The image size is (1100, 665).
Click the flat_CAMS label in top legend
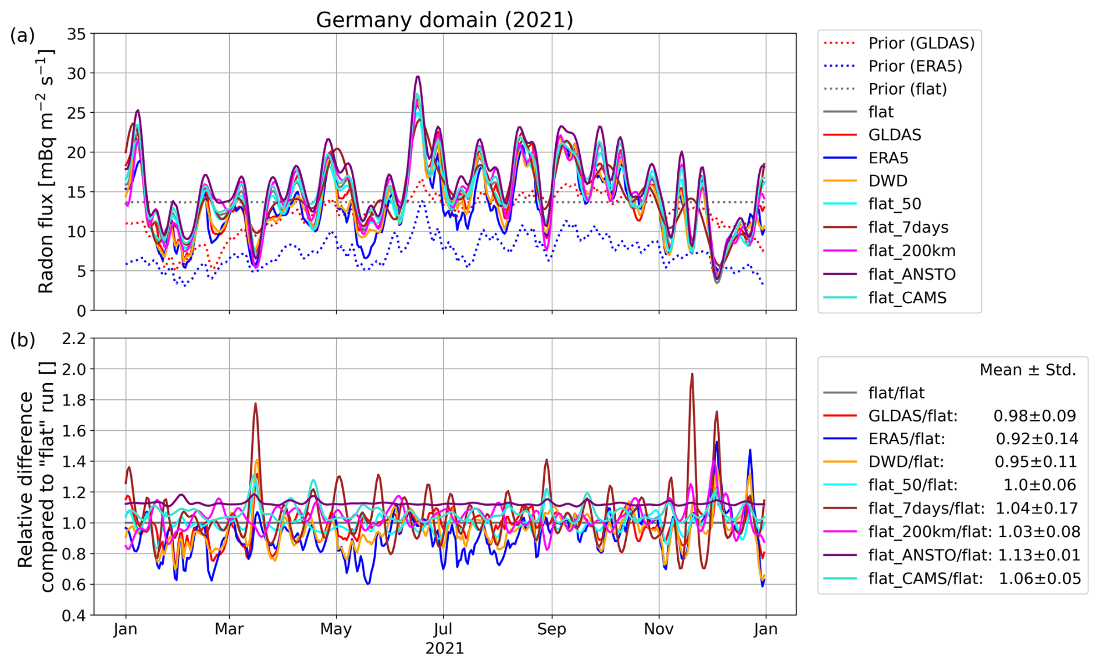click(907, 298)
